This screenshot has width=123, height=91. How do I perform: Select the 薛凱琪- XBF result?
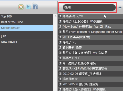click(90, 69)
